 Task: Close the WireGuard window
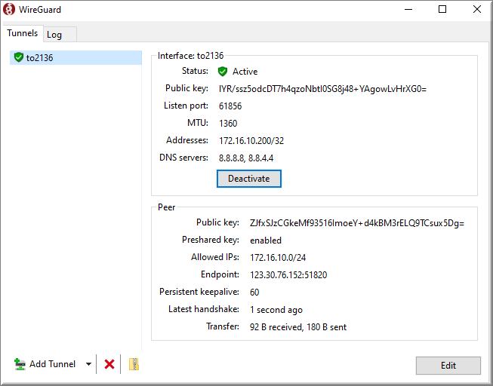coord(477,9)
